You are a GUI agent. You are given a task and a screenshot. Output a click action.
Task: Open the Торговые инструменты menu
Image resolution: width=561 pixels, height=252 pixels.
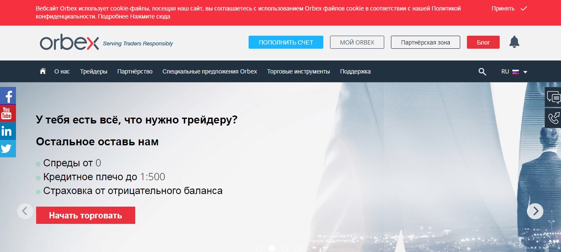point(298,72)
